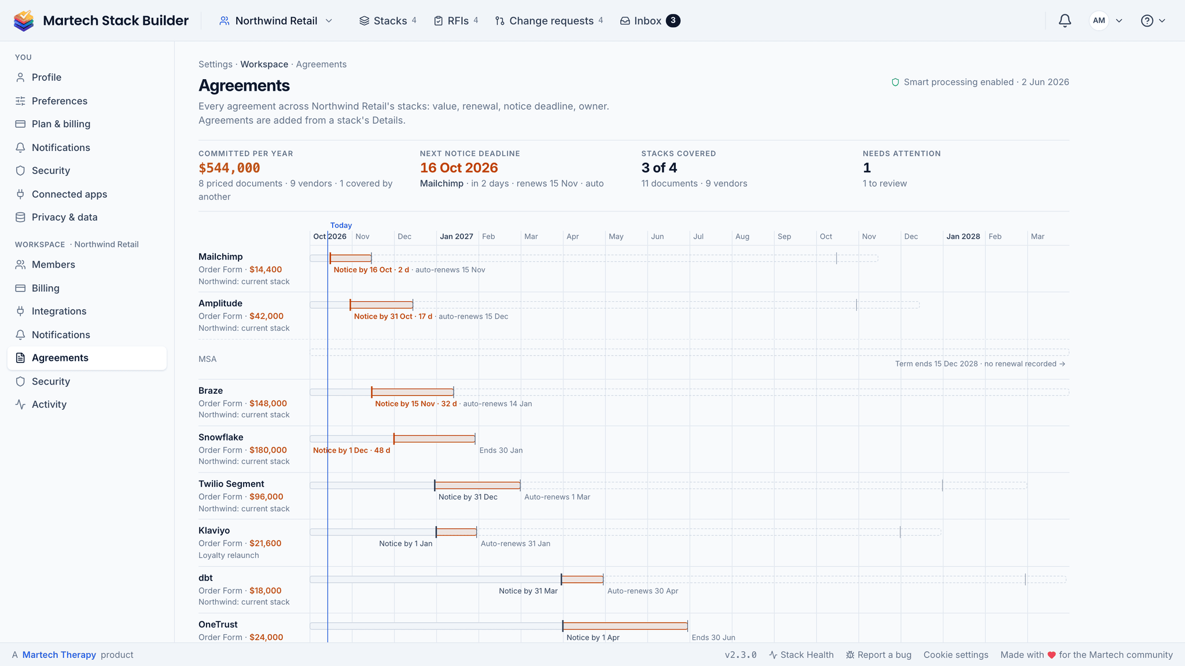
Task: Click the Jan 2027 month header
Action: click(457, 236)
